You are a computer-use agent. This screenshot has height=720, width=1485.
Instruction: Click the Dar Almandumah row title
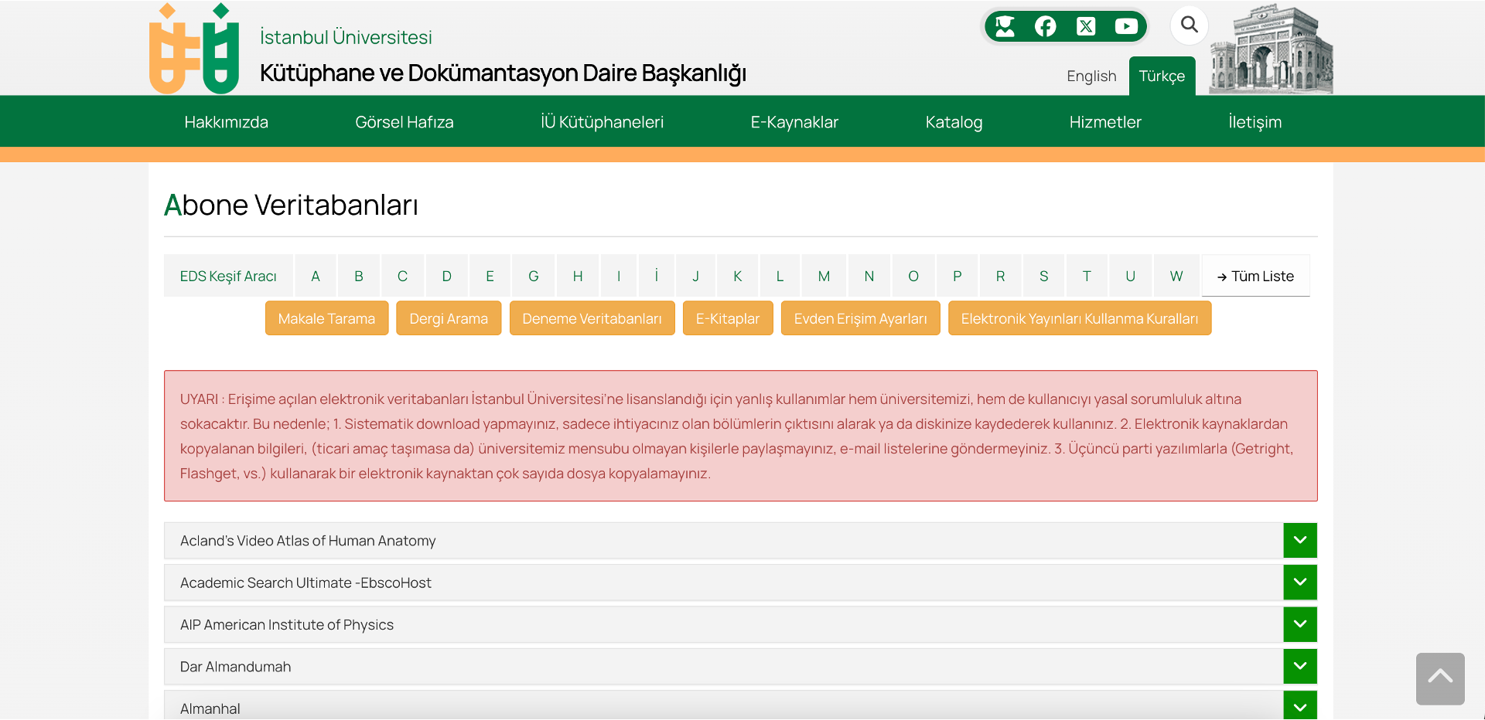[x=236, y=667]
